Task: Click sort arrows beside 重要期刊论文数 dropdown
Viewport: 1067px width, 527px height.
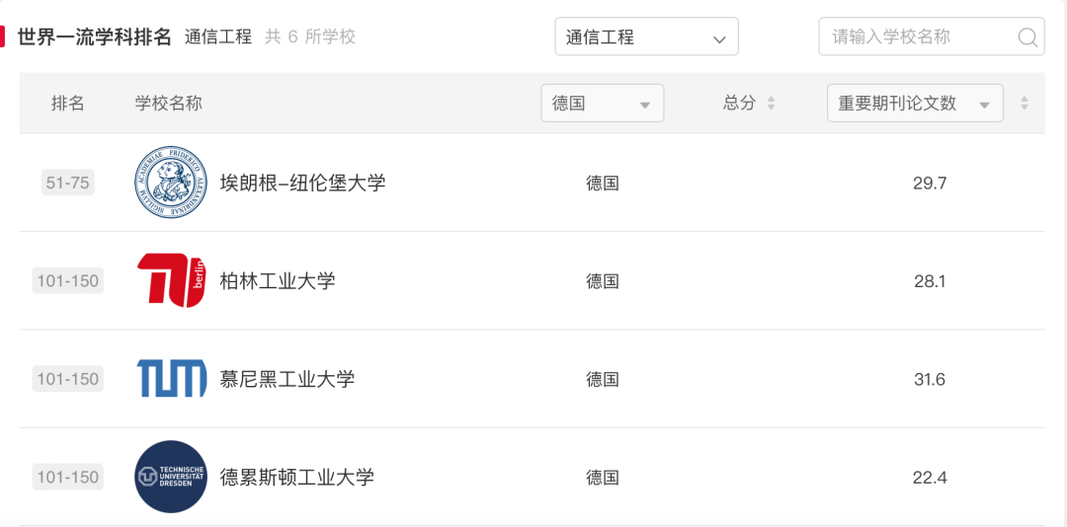Action: click(x=1025, y=104)
